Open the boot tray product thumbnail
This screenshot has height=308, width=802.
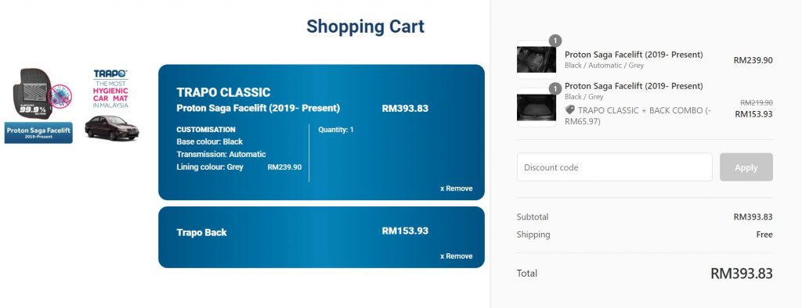click(536, 107)
